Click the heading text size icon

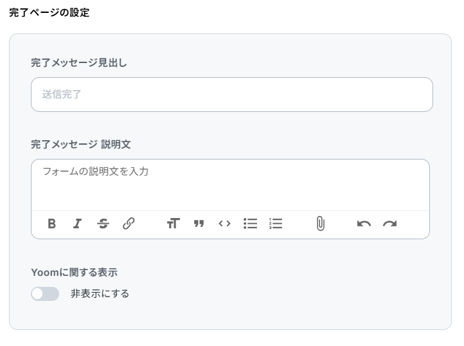coord(173,224)
